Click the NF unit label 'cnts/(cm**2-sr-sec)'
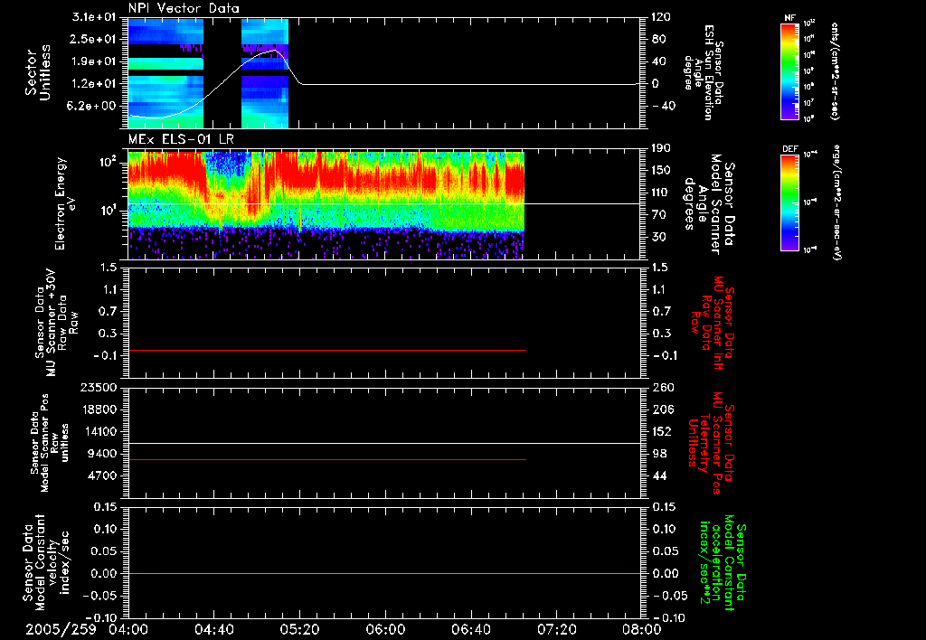Screen dimensions: 926x640 coord(835,71)
